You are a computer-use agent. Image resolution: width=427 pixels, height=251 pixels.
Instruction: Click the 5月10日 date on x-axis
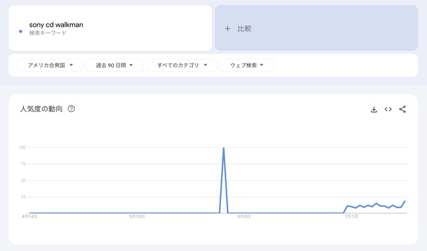pos(137,217)
